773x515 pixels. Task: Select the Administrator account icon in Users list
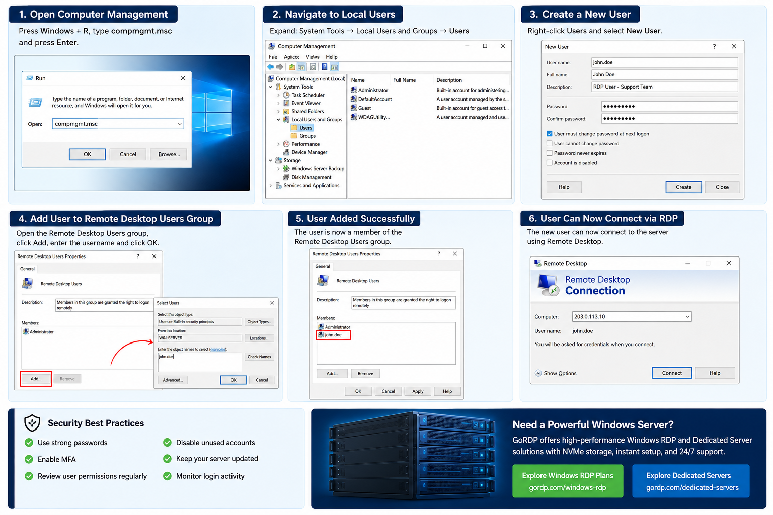click(x=354, y=90)
